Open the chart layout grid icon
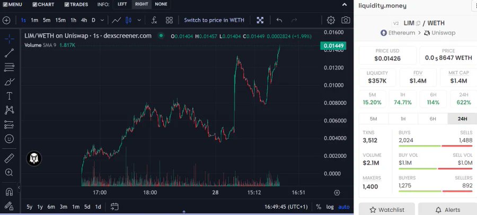Viewport: 477px width, 215px height. click(x=169, y=20)
